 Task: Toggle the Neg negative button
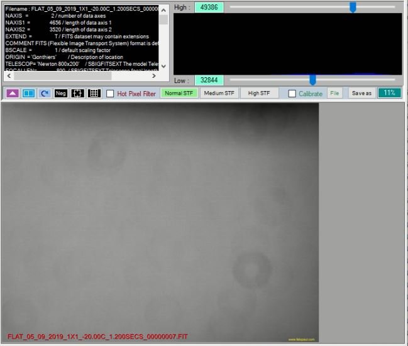coord(61,94)
